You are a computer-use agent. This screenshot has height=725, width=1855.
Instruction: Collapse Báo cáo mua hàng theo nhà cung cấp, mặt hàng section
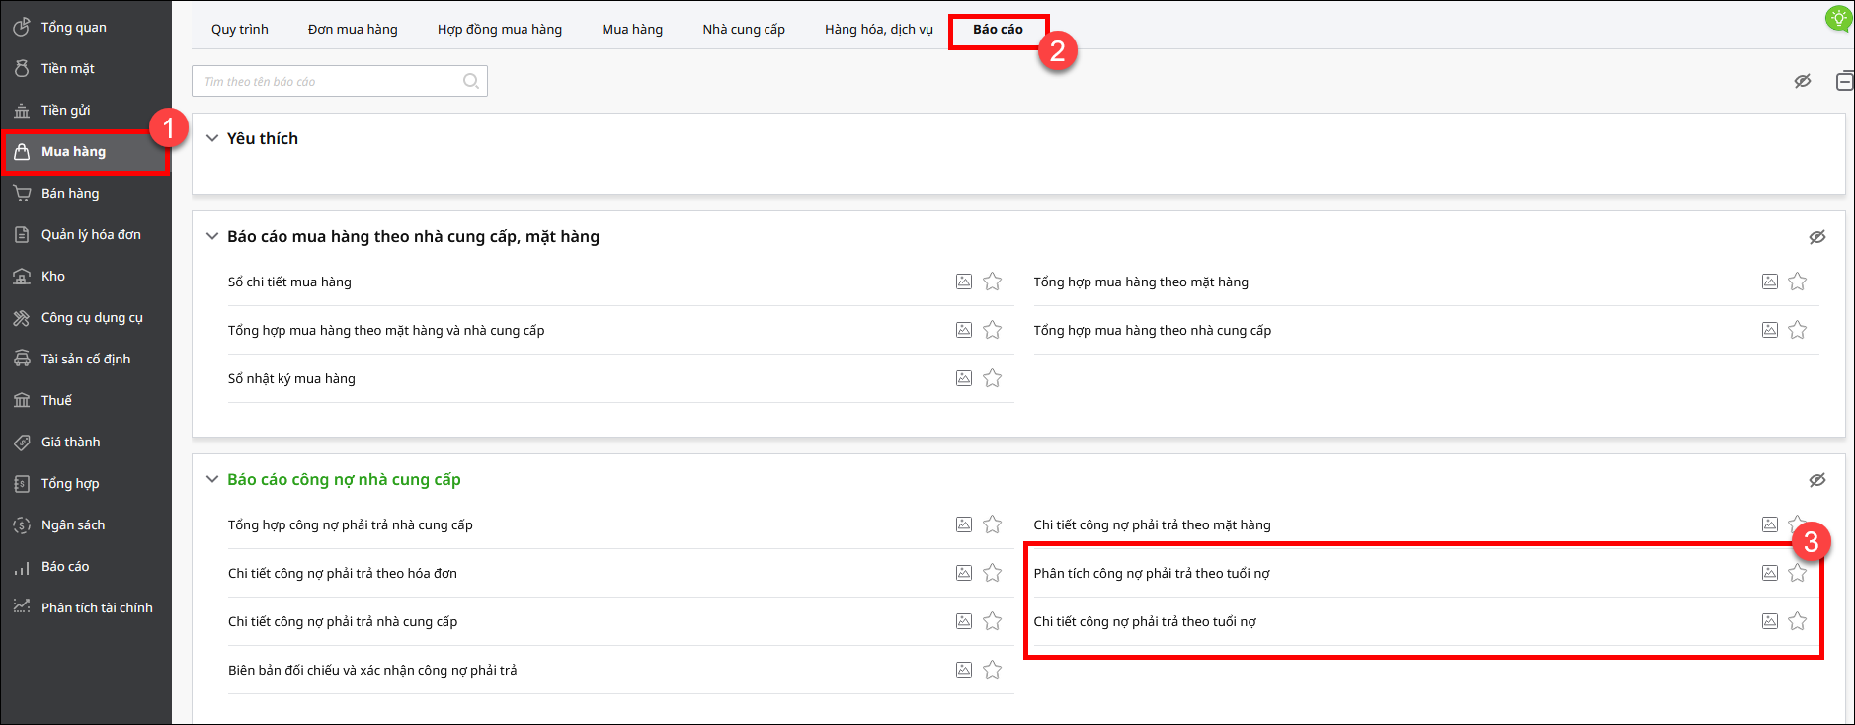click(x=211, y=236)
